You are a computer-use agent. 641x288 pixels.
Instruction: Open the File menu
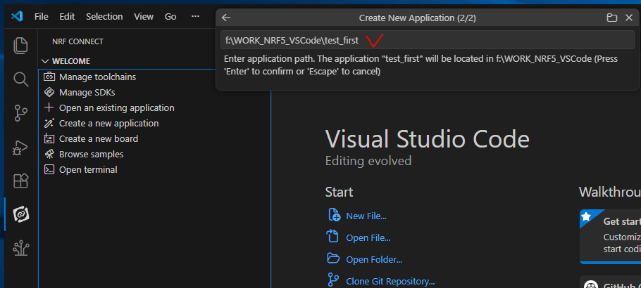coord(42,17)
